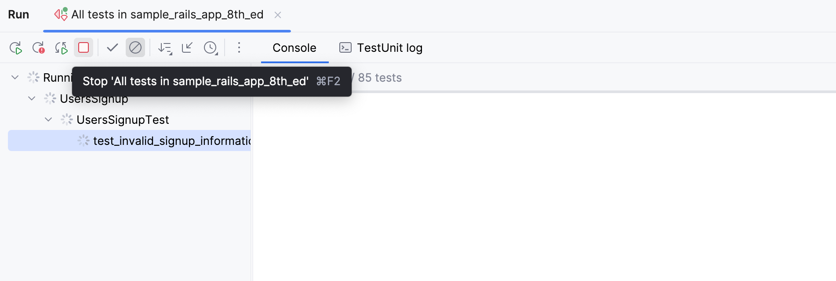Collapse the UsersSignupTest node
Viewport: 836px width, 281px height.
tap(48, 119)
